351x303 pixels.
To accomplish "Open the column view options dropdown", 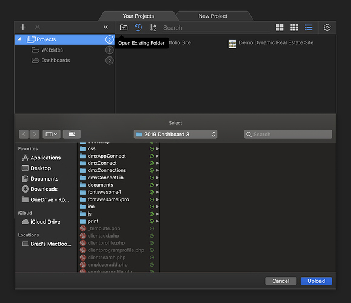I will pyautogui.click(x=52, y=134).
